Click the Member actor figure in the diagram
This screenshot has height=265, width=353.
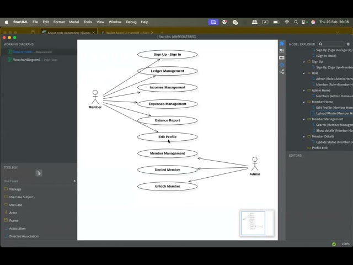tap(95, 97)
